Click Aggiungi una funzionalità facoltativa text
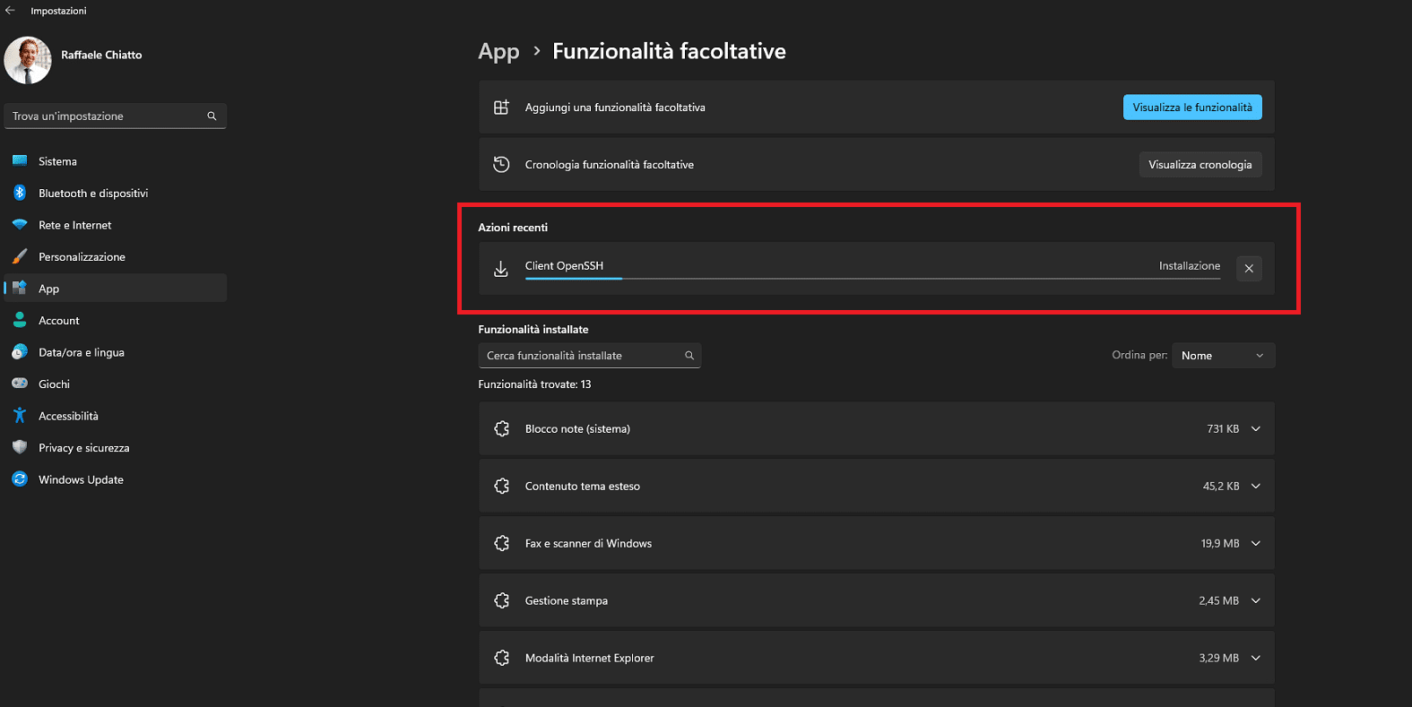Viewport: 1412px width, 707px height. (x=615, y=108)
